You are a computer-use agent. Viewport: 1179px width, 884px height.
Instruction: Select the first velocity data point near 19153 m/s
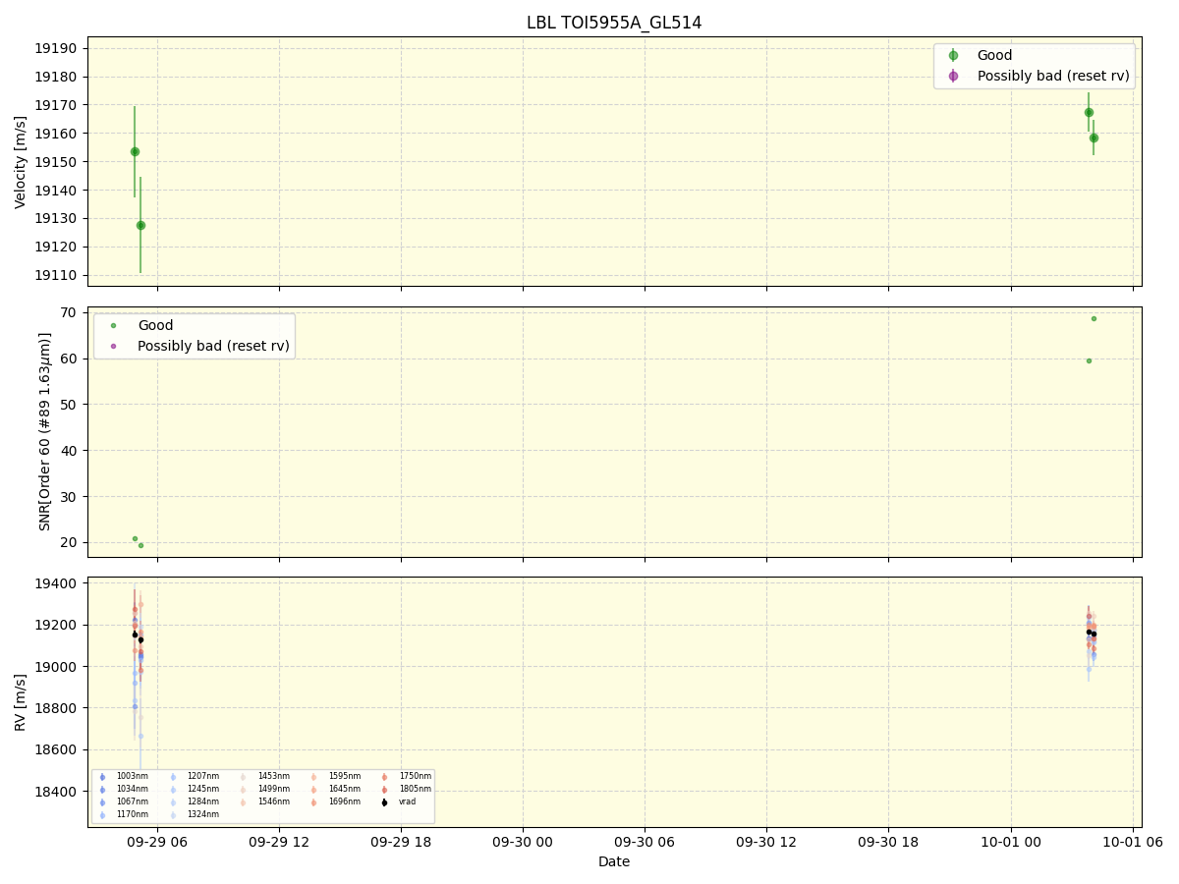135,151
